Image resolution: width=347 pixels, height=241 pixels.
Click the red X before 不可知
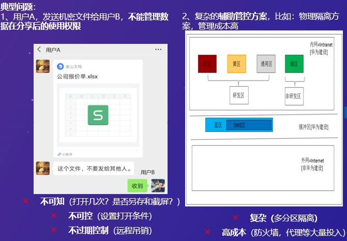point(26,201)
